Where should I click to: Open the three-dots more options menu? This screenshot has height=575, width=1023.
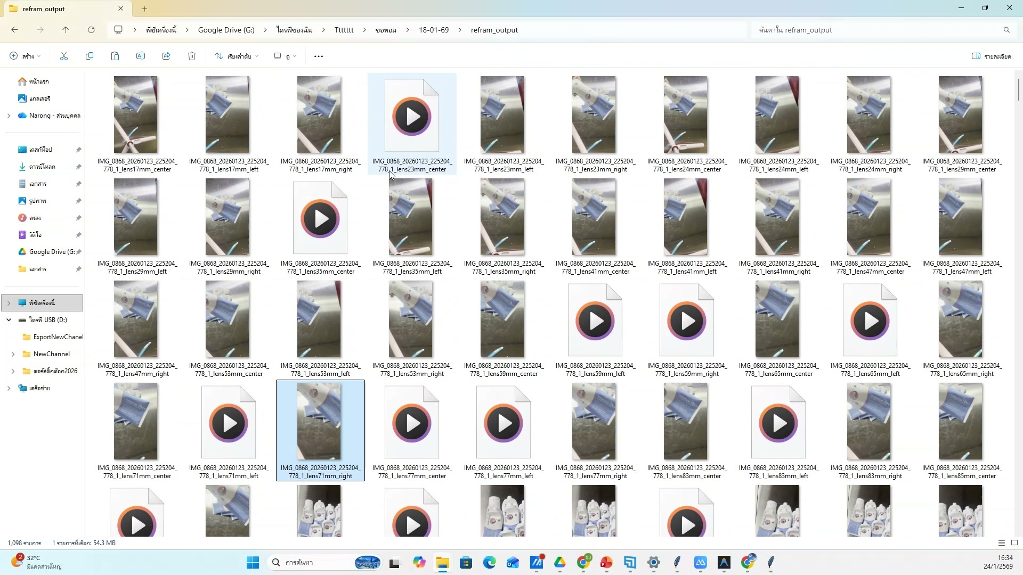pos(319,56)
